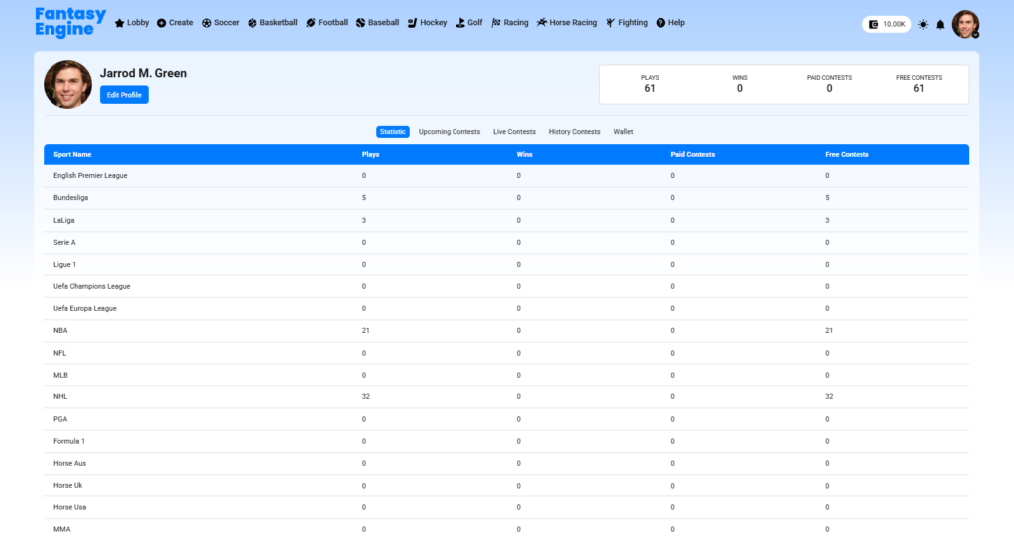
Task: Click the Create plus icon
Action: pos(162,23)
